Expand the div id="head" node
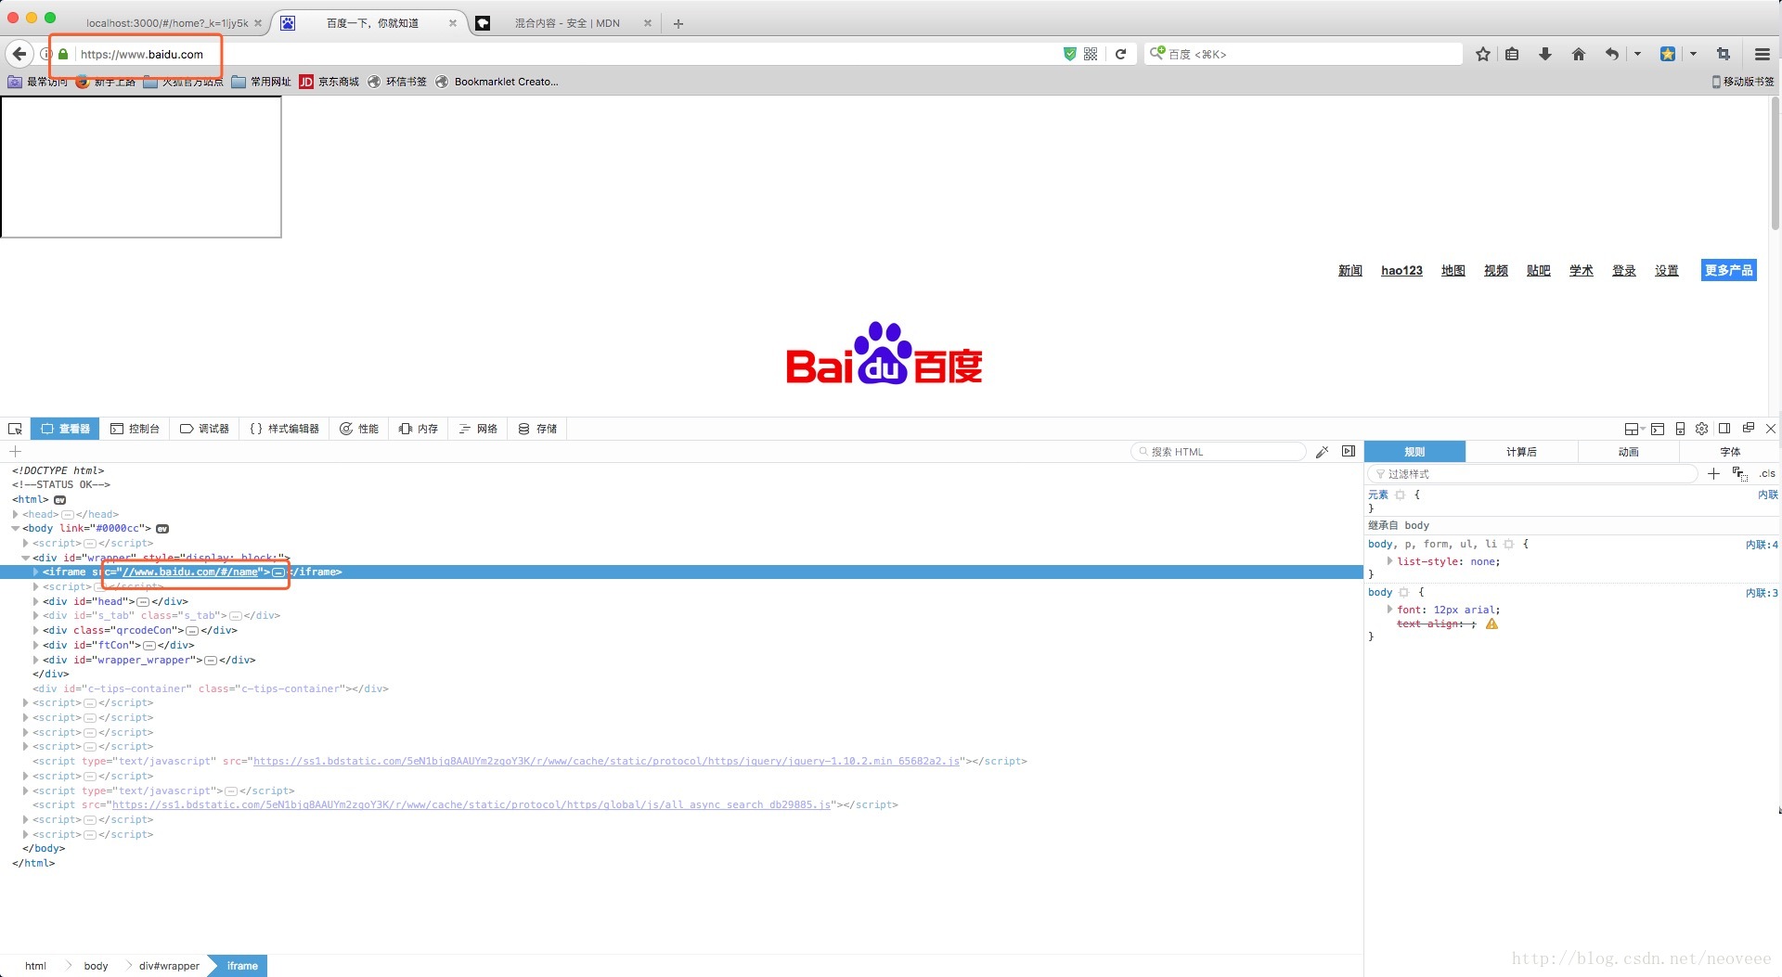 pos(35,601)
